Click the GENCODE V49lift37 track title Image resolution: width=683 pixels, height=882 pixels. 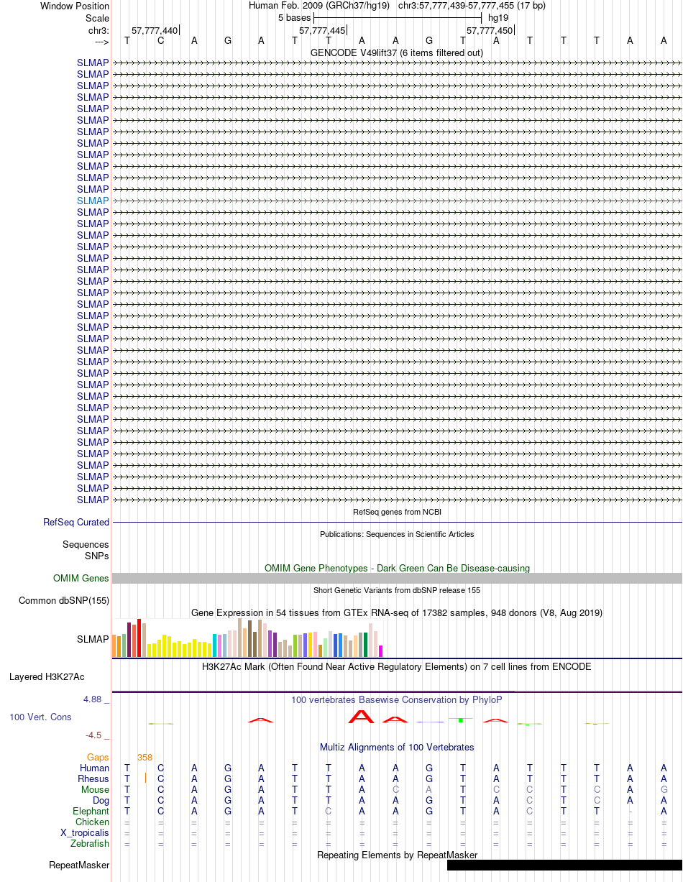coord(397,53)
